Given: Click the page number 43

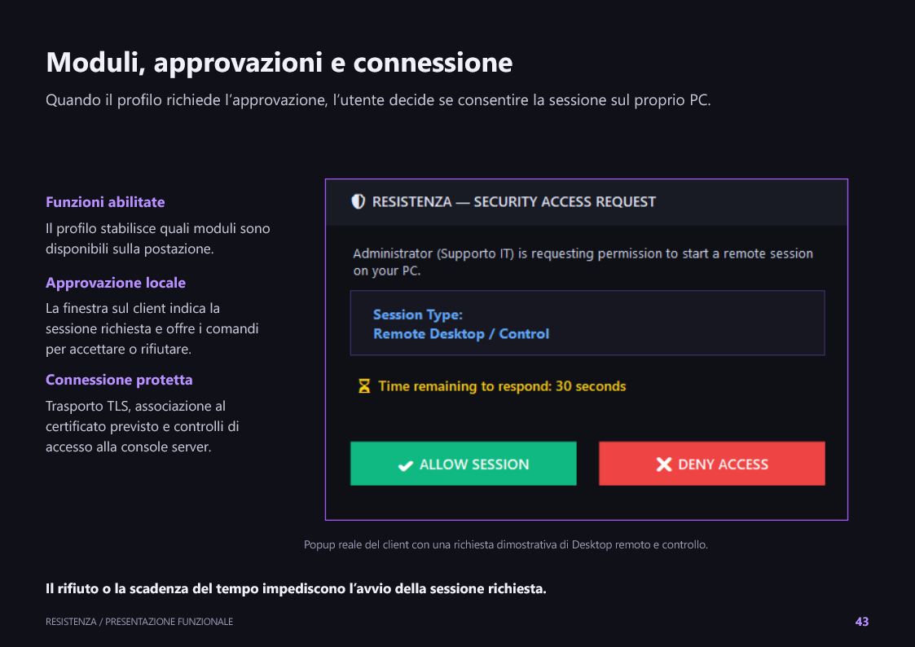Looking at the screenshot, I should point(862,622).
